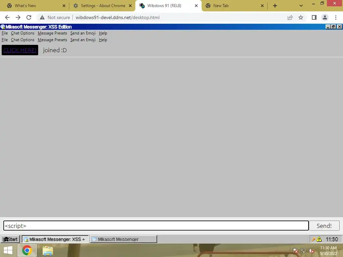Close the What's New tab

[x=64, y=6]
